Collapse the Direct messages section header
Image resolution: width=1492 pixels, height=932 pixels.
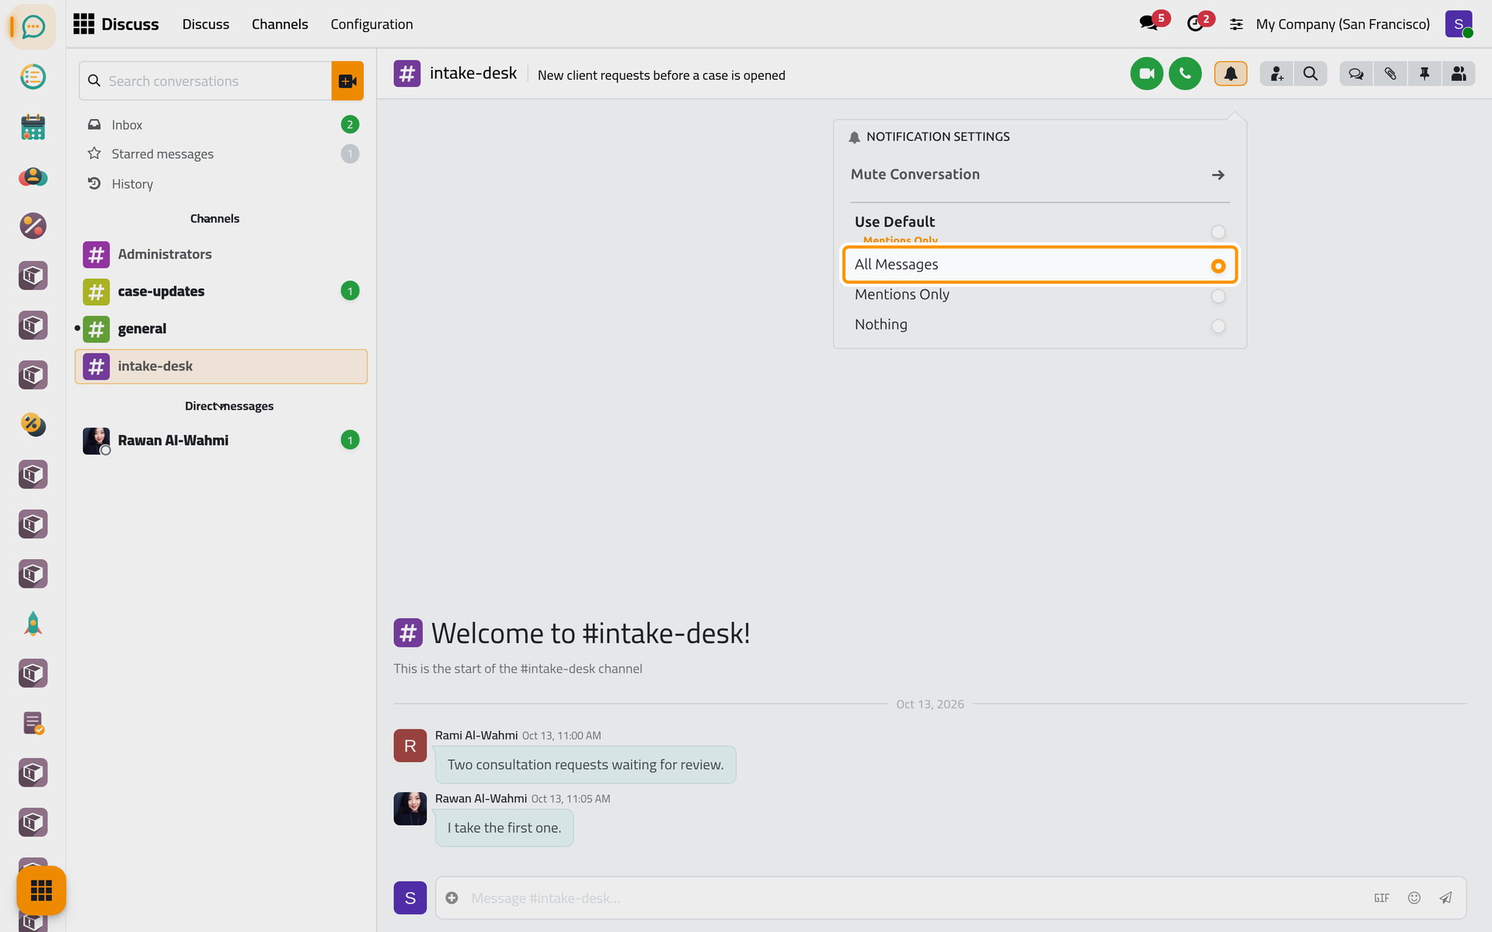228,406
